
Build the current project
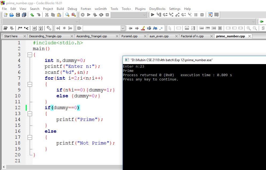point(83,15)
